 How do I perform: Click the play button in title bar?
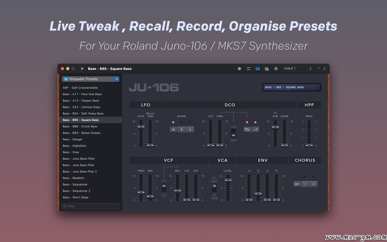point(82,69)
